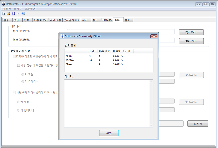
Task: Start build with the blue arrow icon
Action: coord(18,14)
